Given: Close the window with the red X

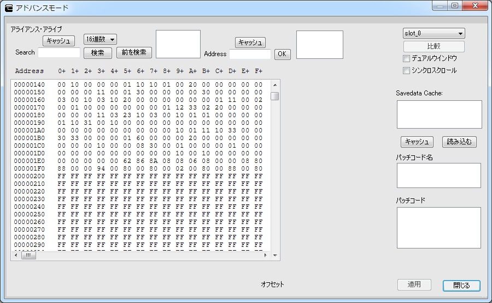Looking at the screenshot, I should tap(475, 6).
